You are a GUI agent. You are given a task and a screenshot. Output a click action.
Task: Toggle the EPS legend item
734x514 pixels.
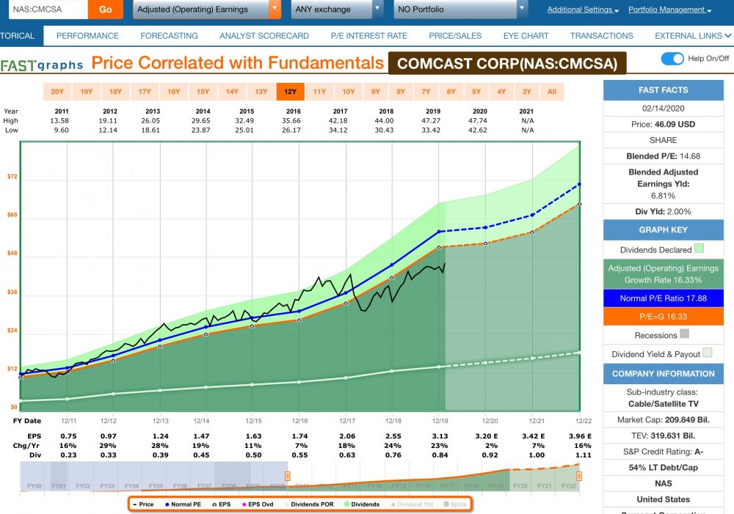click(222, 504)
